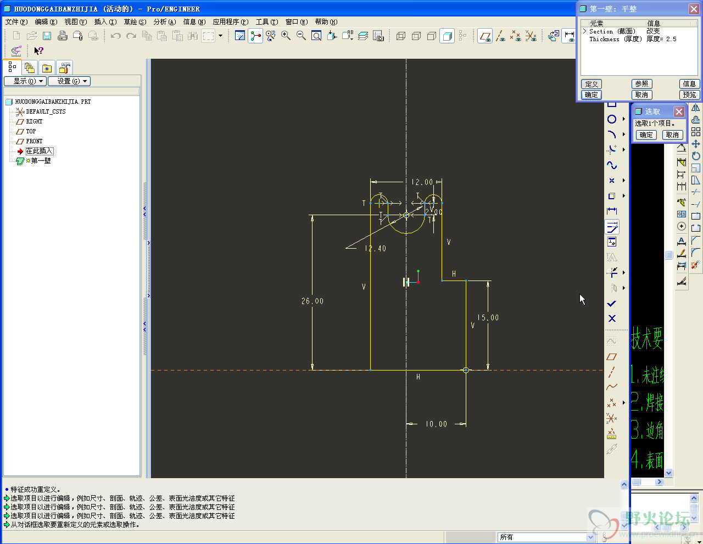Select the arc sketch tool
This screenshot has width=703, height=544.
point(612,134)
